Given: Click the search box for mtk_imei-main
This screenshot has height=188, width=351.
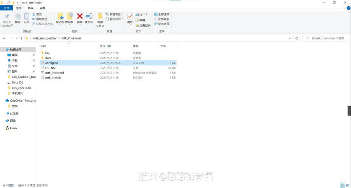Looking at the screenshot, I should click(326, 38).
